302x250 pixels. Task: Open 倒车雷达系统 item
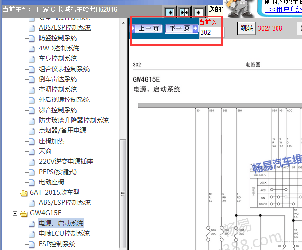point(58,79)
